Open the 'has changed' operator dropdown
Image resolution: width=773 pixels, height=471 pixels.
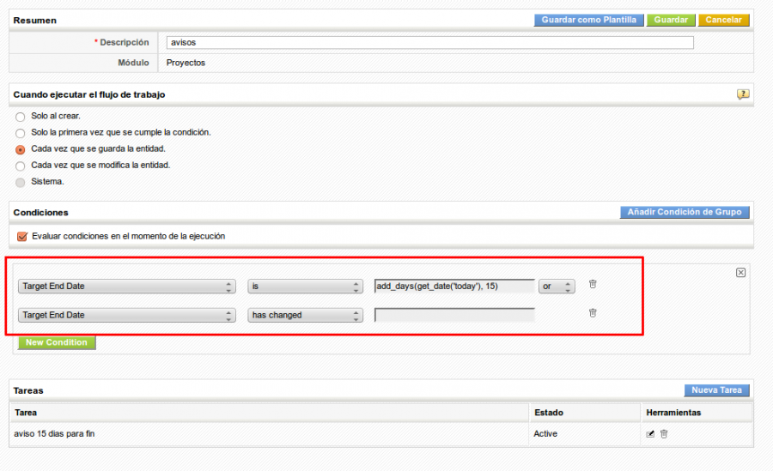click(x=305, y=315)
